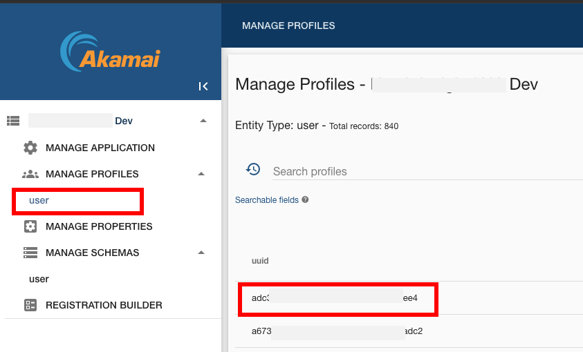Click the people icon beside Manage Profiles
Screen dimensions: 583x352
tap(30, 174)
